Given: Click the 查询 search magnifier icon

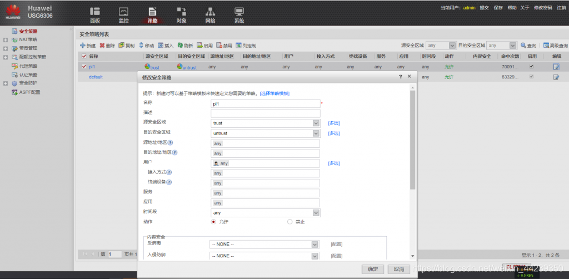Looking at the screenshot, I should (x=523, y=46).
